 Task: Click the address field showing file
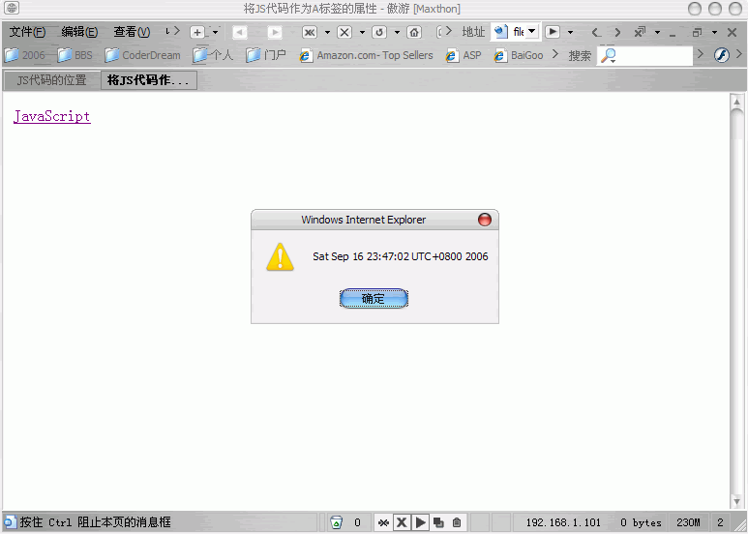tap(519, 32)
